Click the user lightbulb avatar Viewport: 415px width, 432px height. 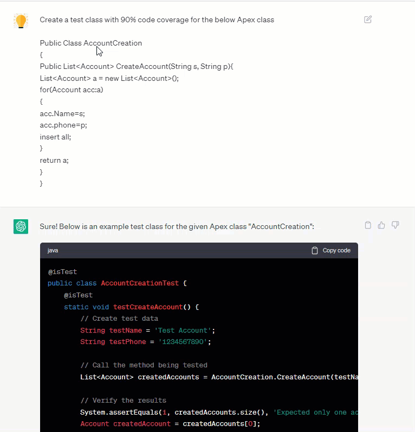pos(21,21)
